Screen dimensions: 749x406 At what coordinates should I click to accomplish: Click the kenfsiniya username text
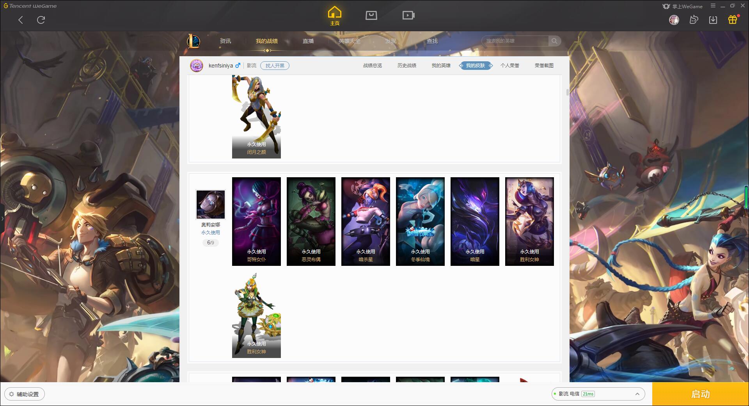[x=221, y=66]
